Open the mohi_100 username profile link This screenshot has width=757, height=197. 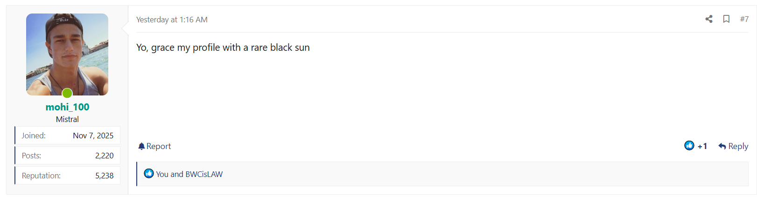point(67,107)
